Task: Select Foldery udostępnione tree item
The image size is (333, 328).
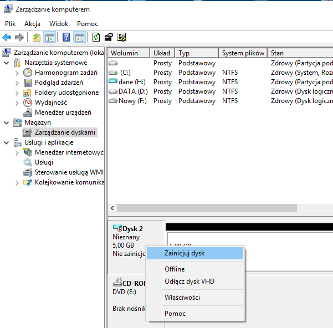Action: 66,93
